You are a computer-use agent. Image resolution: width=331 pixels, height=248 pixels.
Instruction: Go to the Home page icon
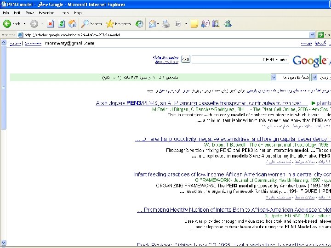pos(73,24)
